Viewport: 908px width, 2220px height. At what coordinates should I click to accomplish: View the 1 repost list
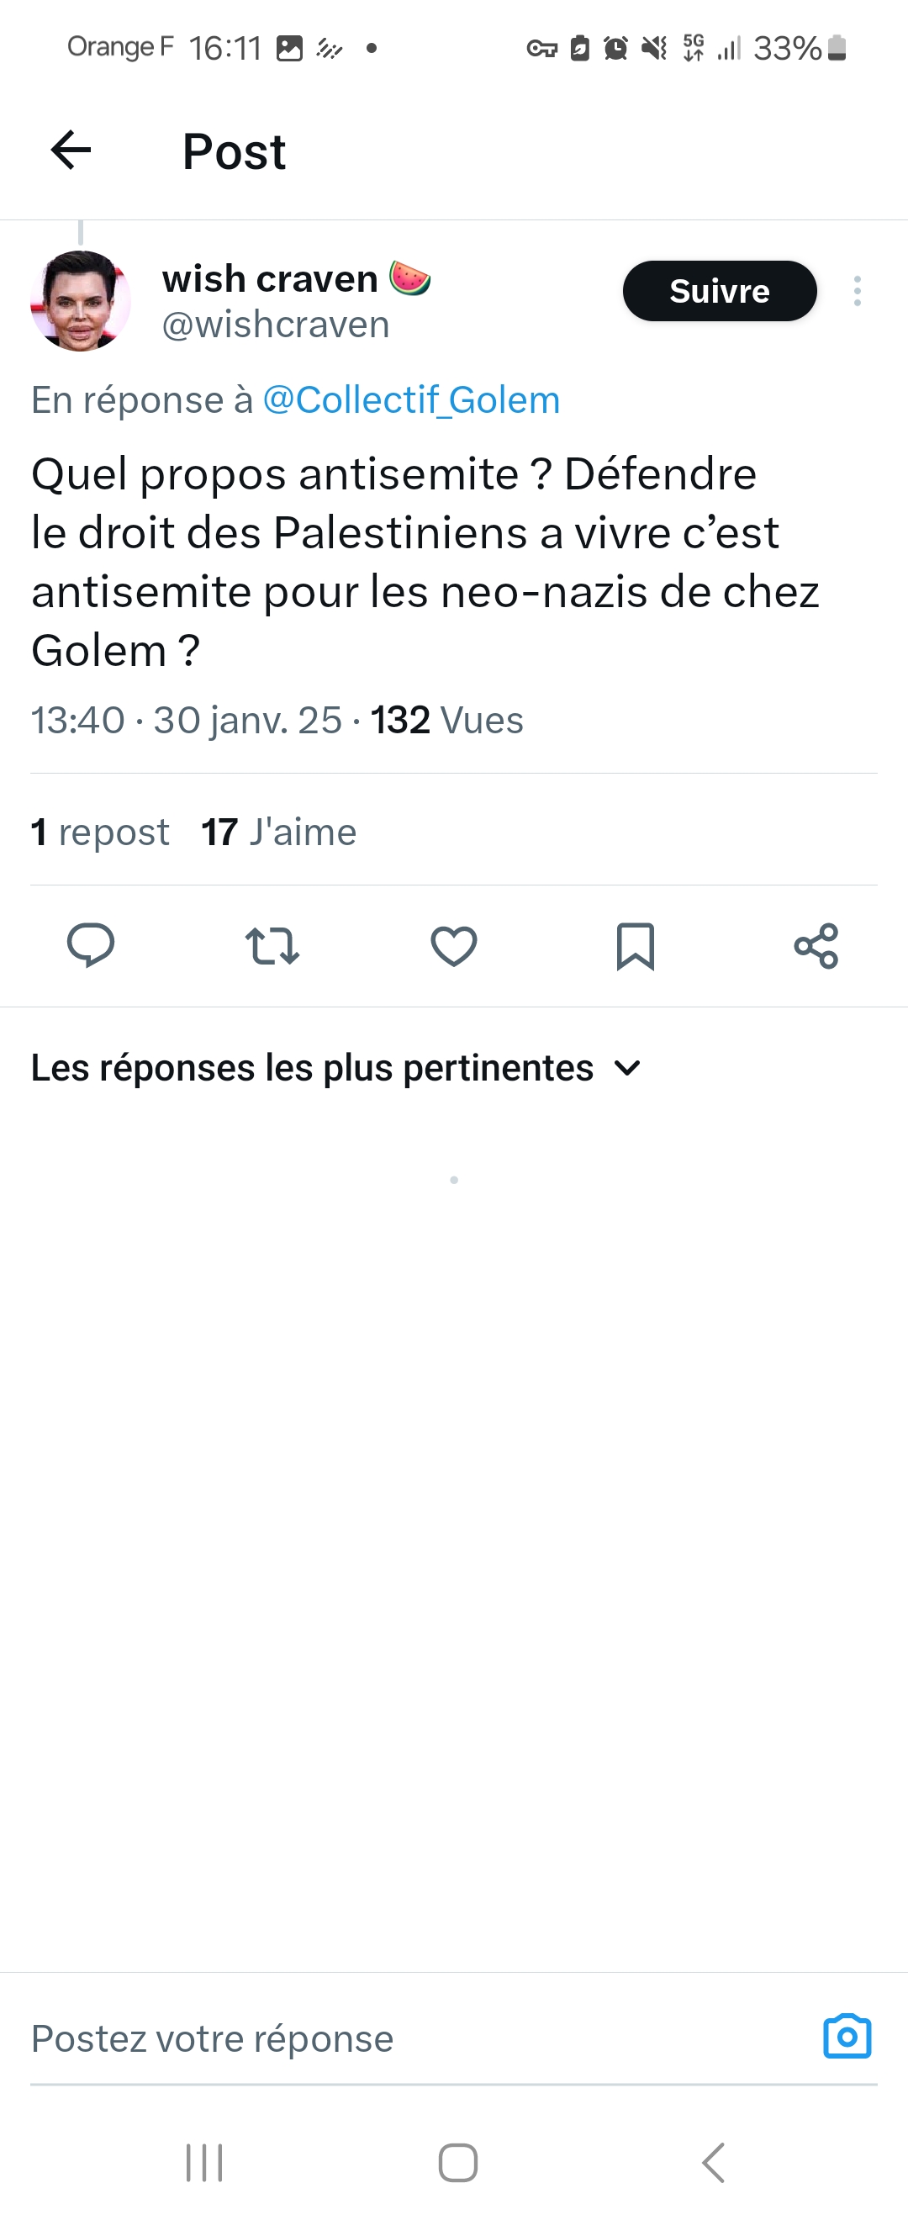pos(100,832)
